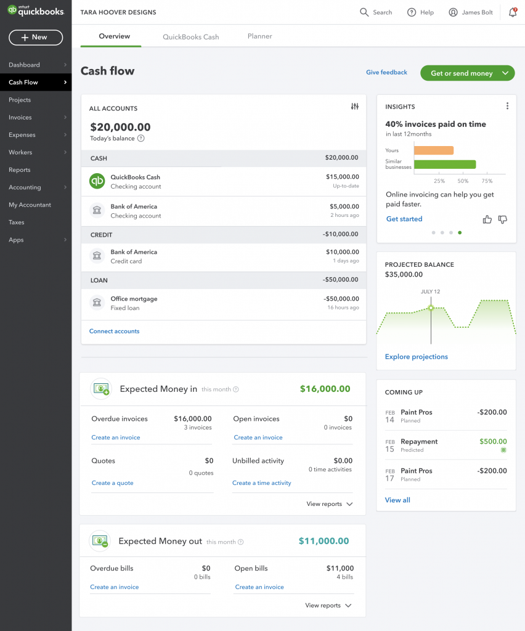Open Insights more options menu

(507, 106)
